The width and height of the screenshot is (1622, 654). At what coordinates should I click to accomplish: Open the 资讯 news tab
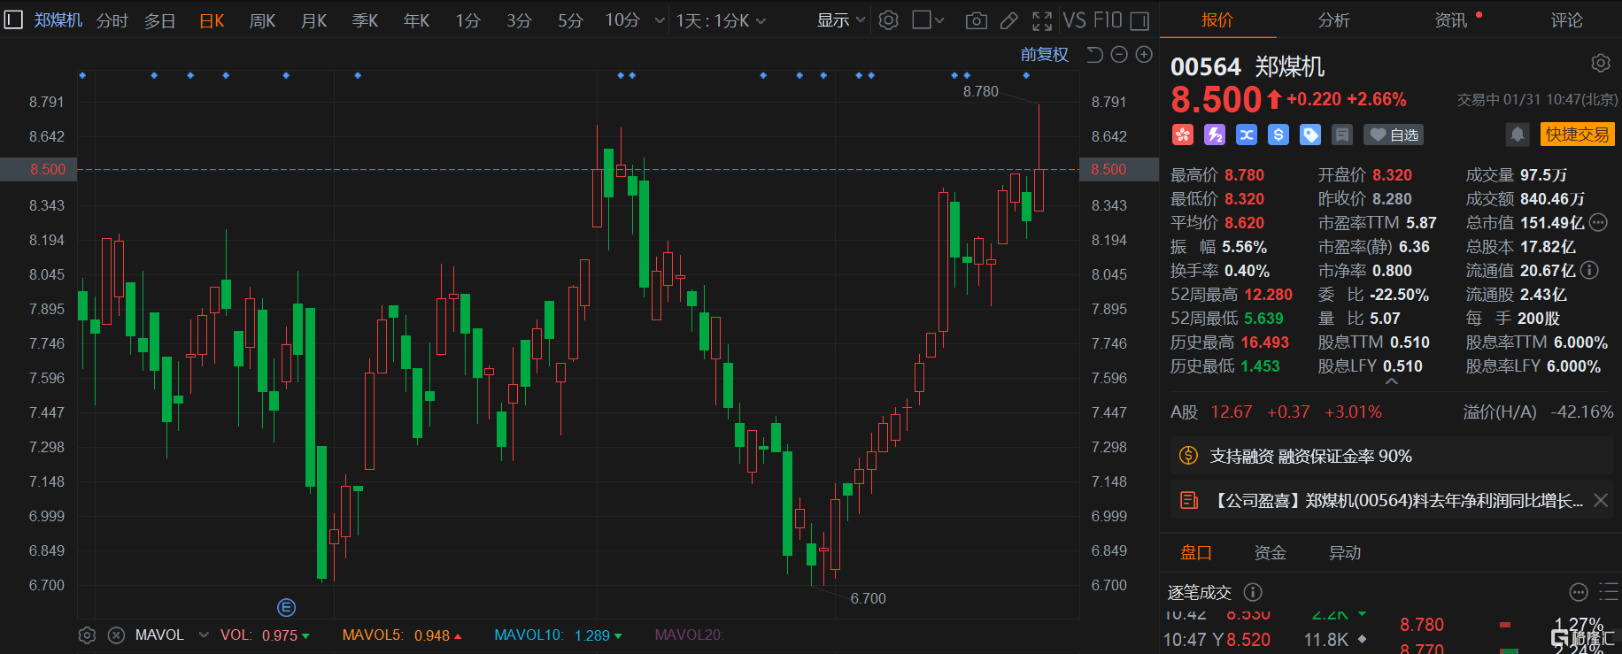(x=1450, y=19)
